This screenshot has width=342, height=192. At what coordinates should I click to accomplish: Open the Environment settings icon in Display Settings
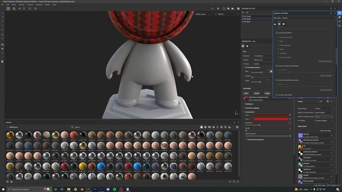(x=275, y=24)
